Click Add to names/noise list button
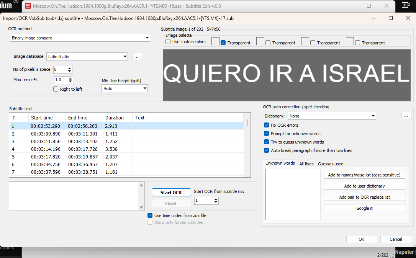Viewport: 416px width, 258px height. click(365, 175)
